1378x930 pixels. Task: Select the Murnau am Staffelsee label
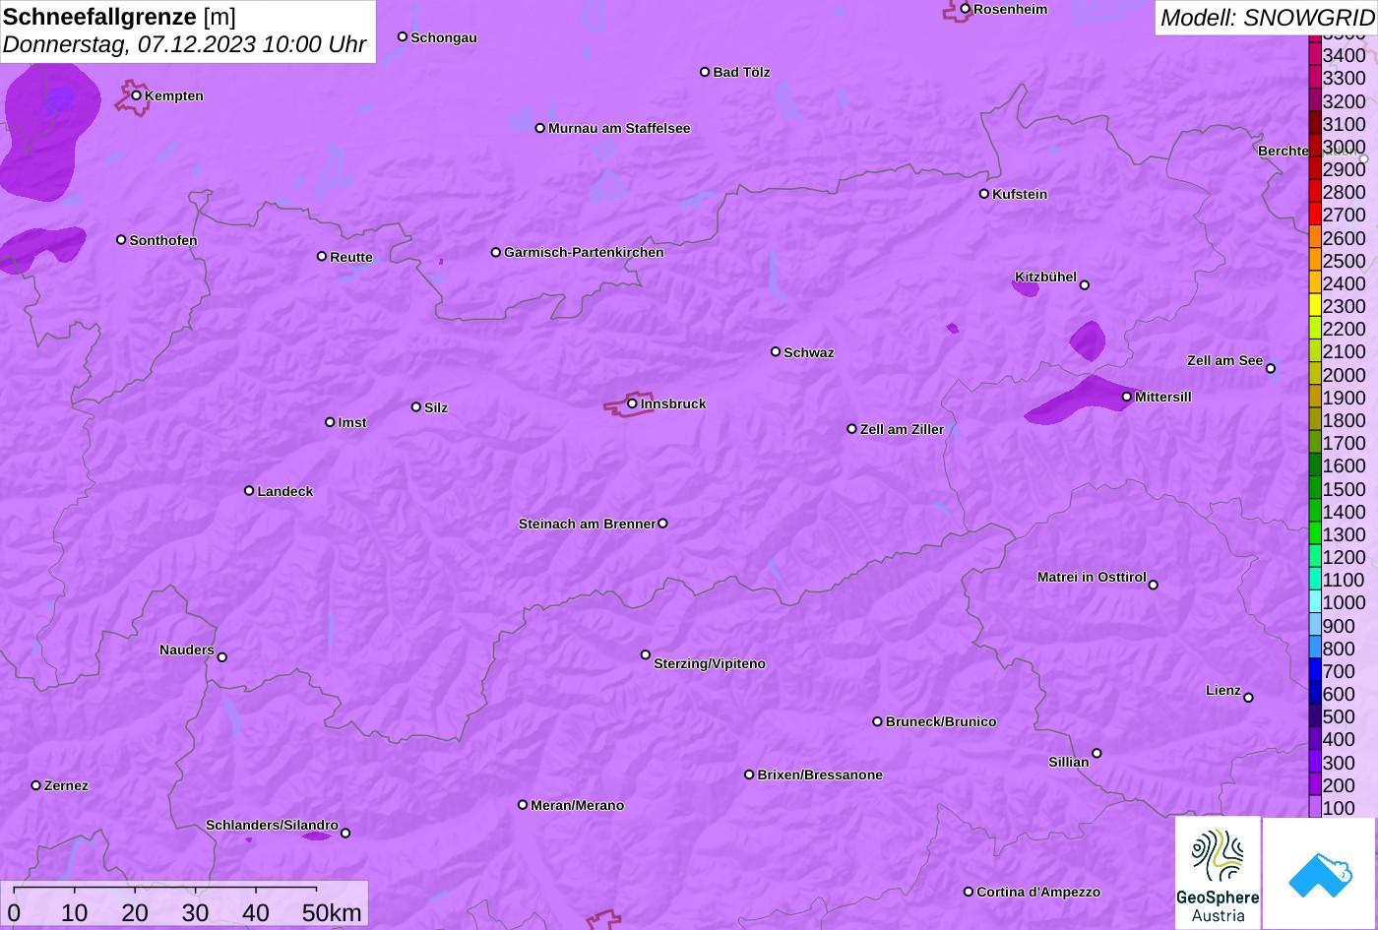click(619, 128)
